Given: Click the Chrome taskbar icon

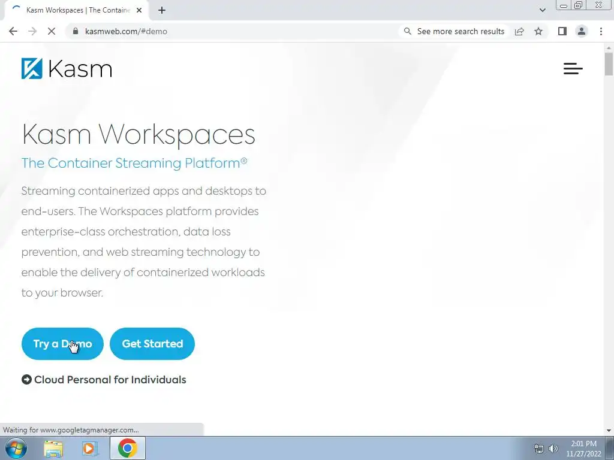Looking at the screenshot, I should [127, 448].
